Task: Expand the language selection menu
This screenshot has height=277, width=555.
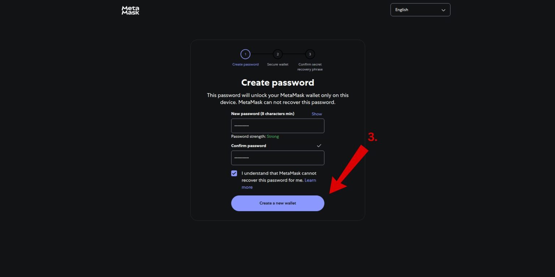Action: pyautogui.click(x=420, y=10)
